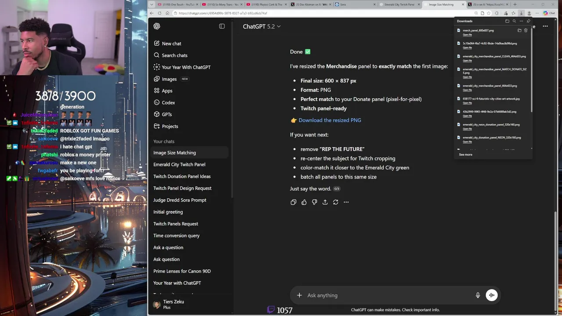Click the New chat pencil icon
Viewport: 562px width, 316px height.
(157, 43)
